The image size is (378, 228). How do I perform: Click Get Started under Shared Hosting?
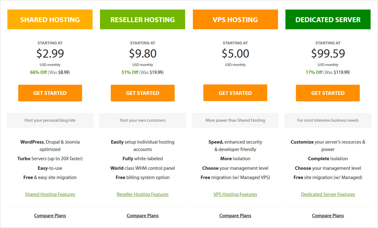coord(50,93)
